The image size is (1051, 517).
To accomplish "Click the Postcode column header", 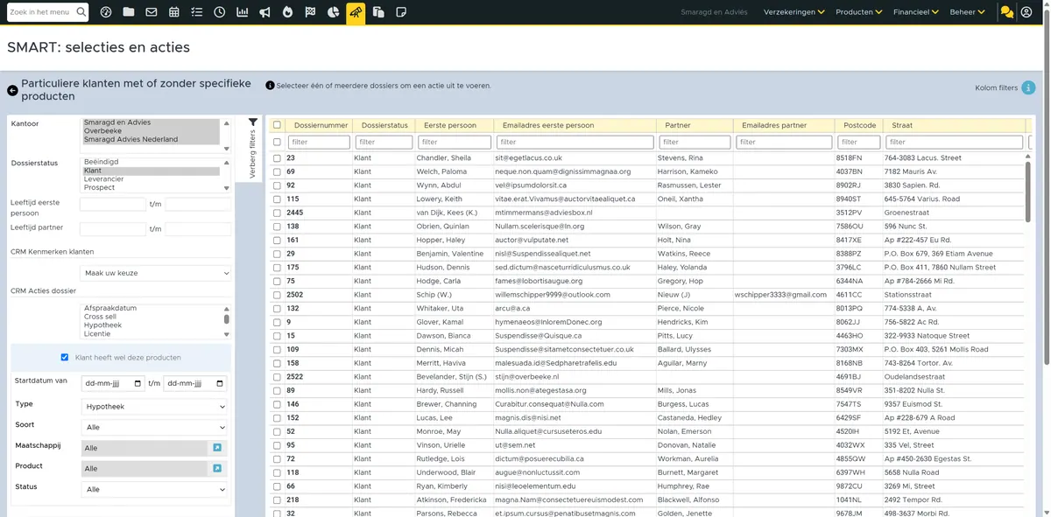I will pos(859,125).
